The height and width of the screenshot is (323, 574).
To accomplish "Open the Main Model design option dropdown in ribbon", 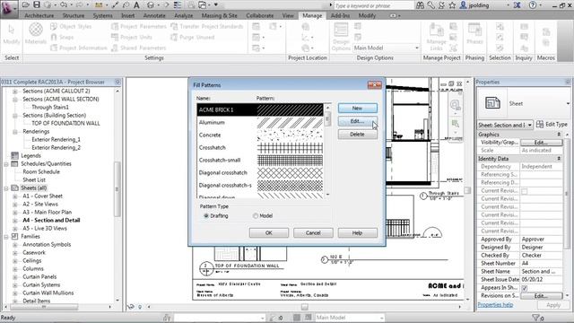I will 387,48.
